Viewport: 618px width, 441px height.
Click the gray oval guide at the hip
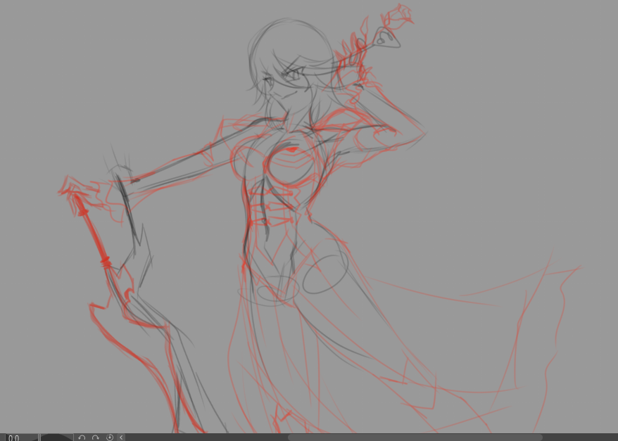(324, 274)
